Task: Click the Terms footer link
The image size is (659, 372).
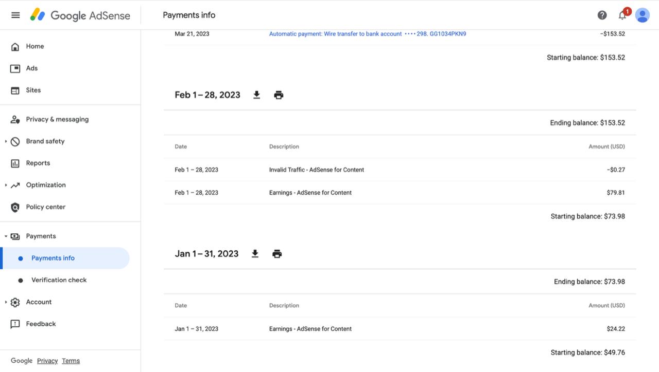Action: pyautogui.click(x=71, y=361)
